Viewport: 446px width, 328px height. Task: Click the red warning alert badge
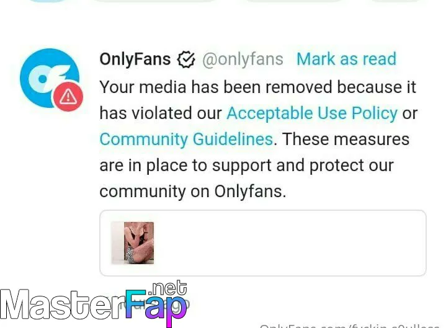coord(68,97)
